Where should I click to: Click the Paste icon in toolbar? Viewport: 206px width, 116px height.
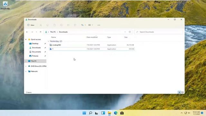[x=54, y=25]
